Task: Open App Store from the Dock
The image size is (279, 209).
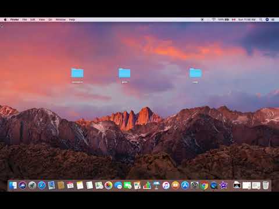Action: pyautogui.click(x=185, y=185)
